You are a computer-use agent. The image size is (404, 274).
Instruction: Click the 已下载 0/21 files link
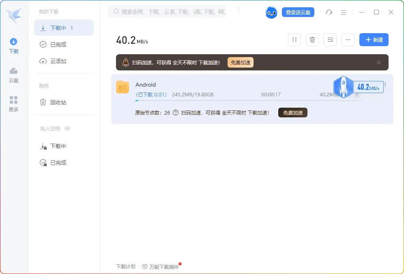tap(151, 95)
